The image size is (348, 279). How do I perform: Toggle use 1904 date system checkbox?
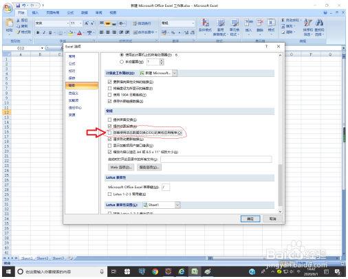pos(109,95)
